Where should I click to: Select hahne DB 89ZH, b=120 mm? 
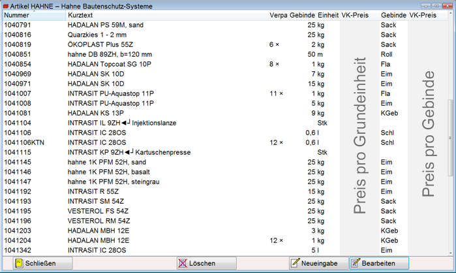(x=225, y=54)
